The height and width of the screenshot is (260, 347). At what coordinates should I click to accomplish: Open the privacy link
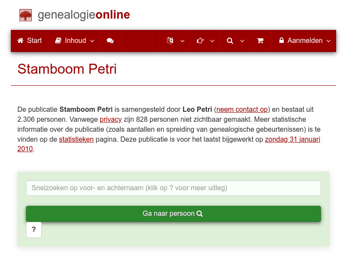tap(111, 119)
